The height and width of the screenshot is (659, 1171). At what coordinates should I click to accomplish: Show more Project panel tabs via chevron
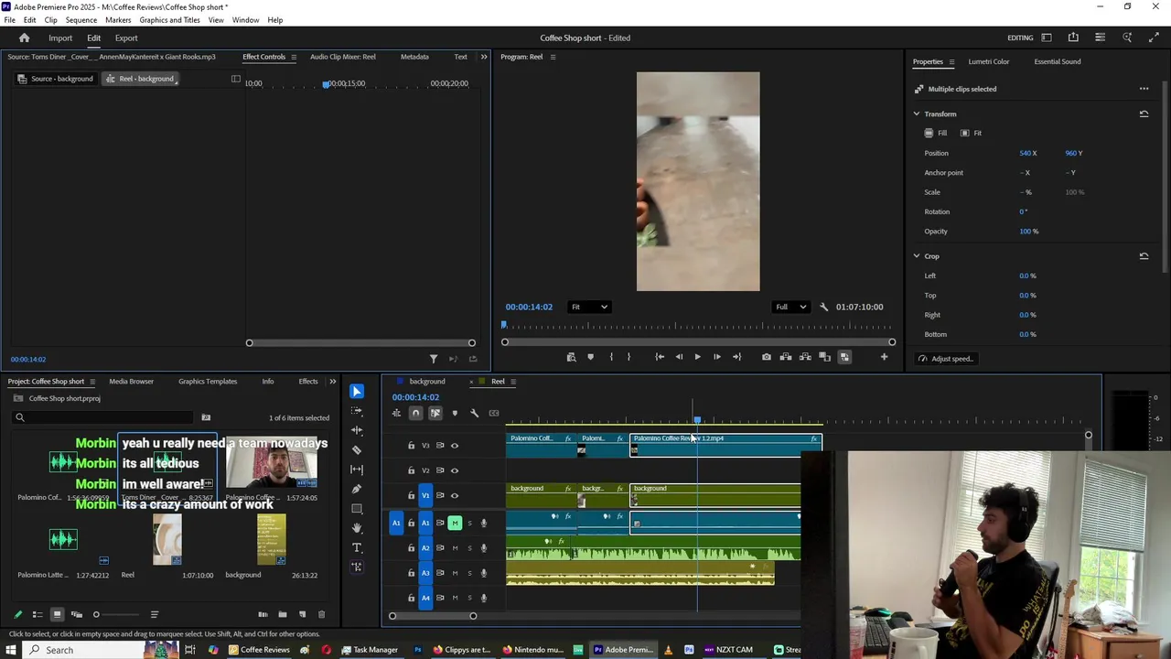tap(332, 382)
